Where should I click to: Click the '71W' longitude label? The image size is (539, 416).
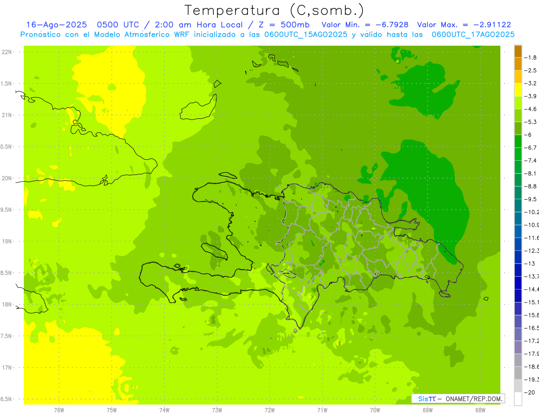pyautogui.click(x=322, y=410)
